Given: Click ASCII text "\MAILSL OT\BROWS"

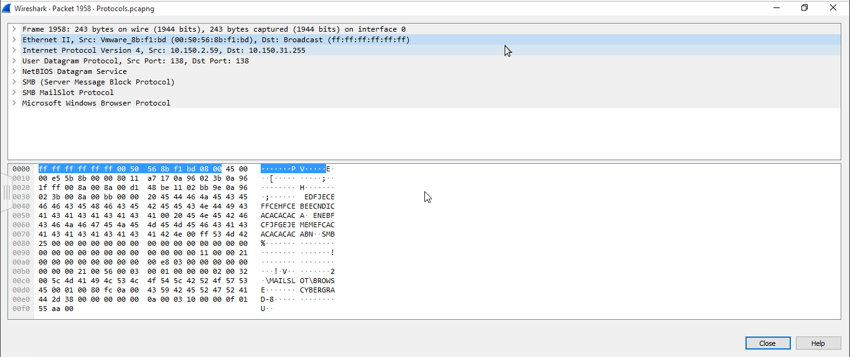Looking at the screenshot, I should tap(300, 281).
